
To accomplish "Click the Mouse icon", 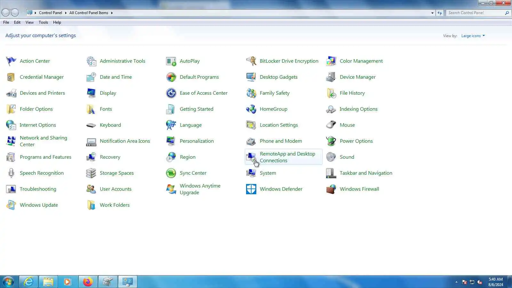I will [331, 125].
